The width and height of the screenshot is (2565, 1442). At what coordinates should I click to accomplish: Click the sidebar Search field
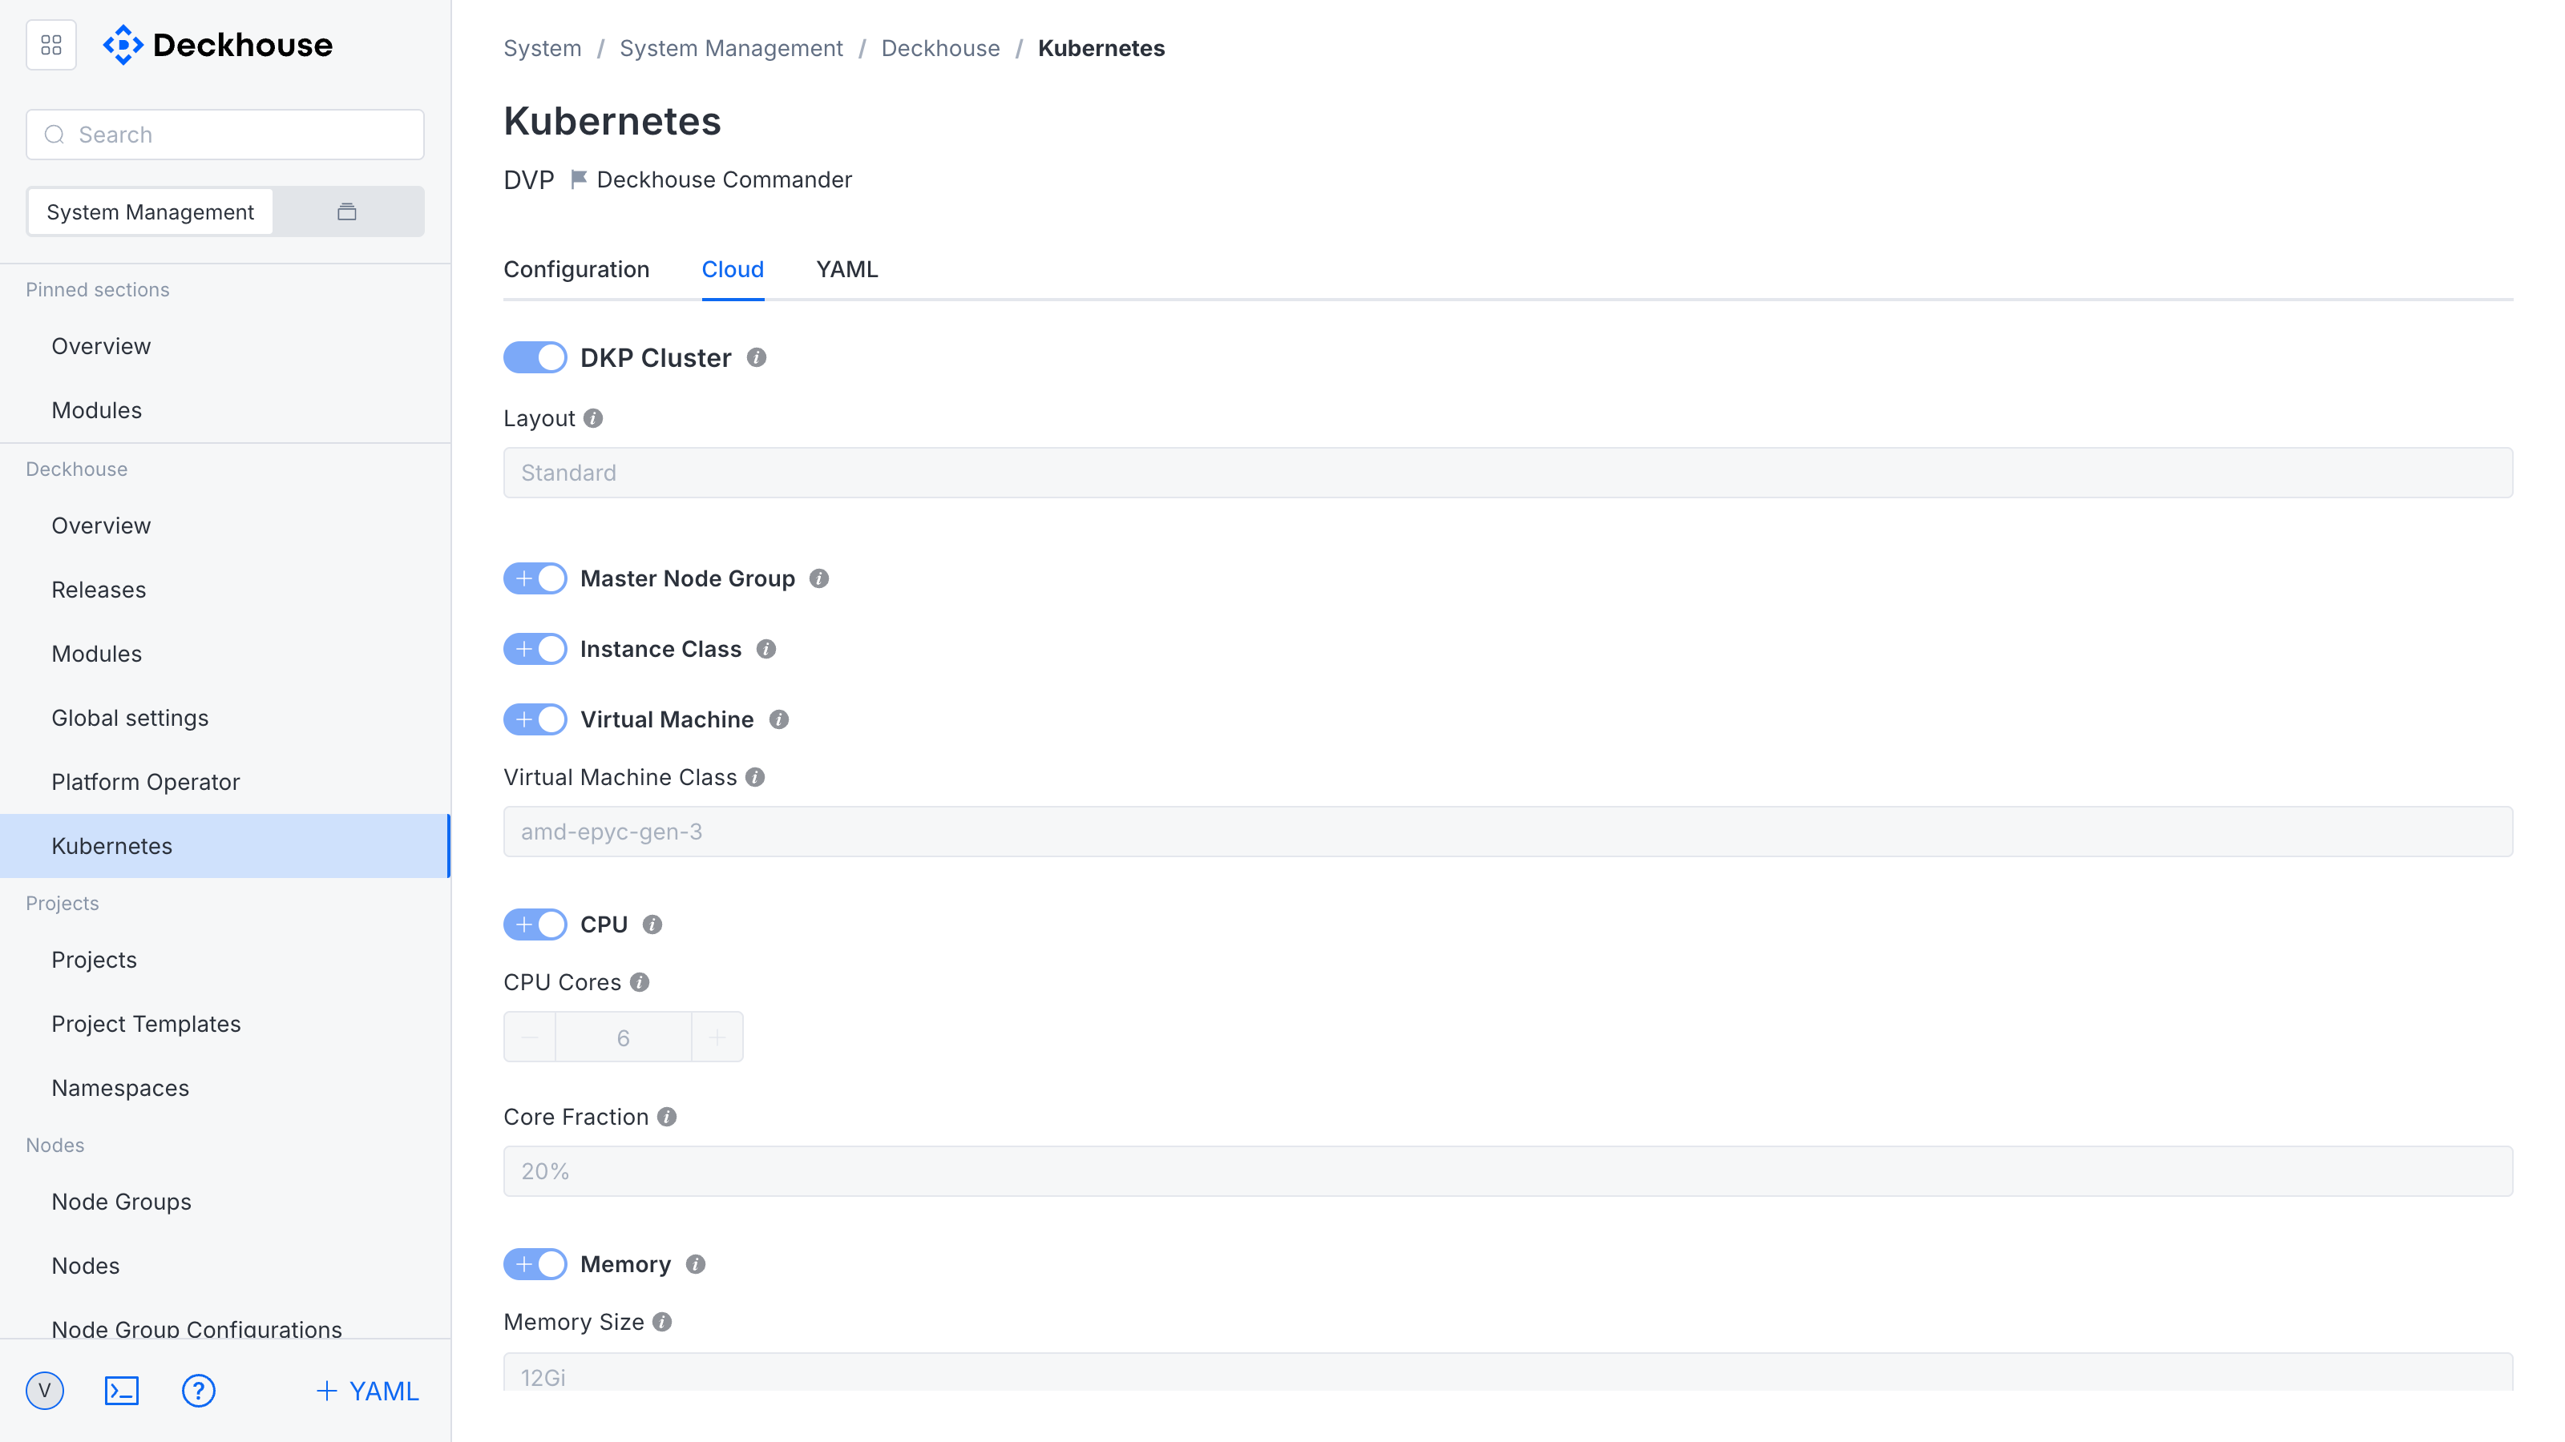coord(225,135)
